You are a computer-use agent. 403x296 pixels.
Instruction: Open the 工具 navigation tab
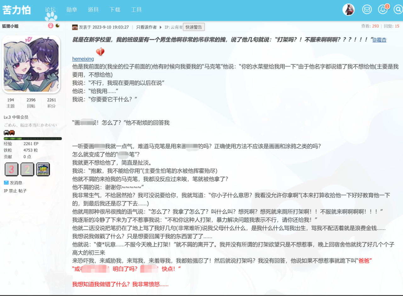click(x=136, y=10)
